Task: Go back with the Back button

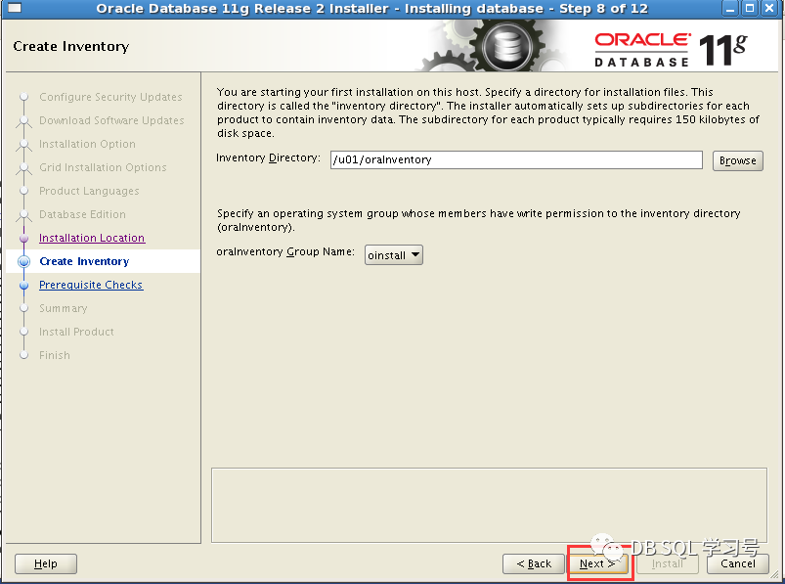Action: point(534,564)
